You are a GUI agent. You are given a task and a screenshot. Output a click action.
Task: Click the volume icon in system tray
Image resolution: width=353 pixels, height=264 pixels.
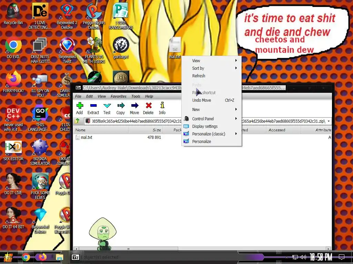(x=303, y=257)
